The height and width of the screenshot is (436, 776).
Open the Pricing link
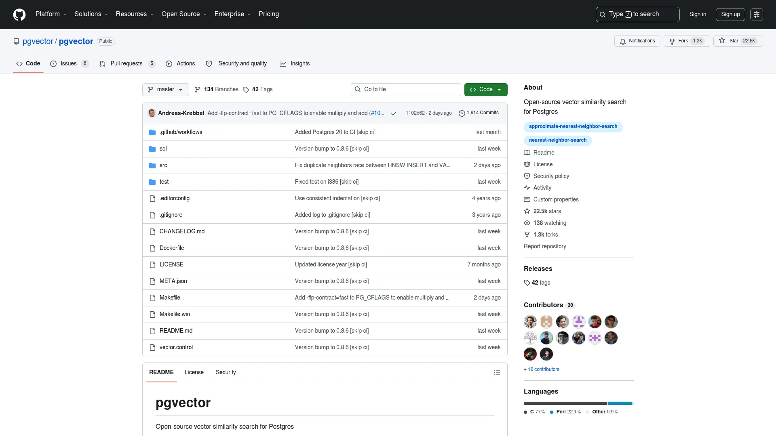pyautogui.click(x=269, y=14)
